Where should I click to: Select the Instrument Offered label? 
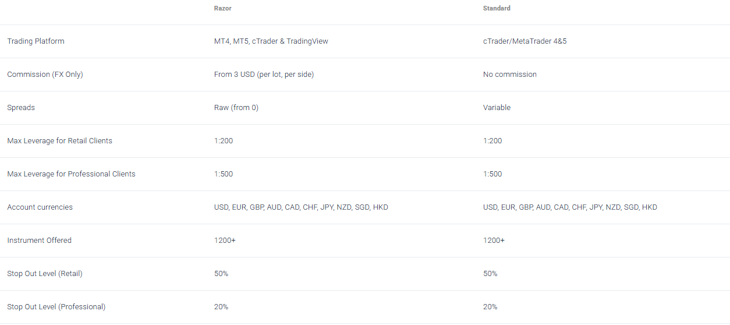[x=39, y=241]
